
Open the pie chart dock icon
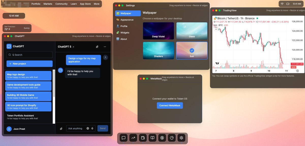pyautogui.click(x=172, y=138)
